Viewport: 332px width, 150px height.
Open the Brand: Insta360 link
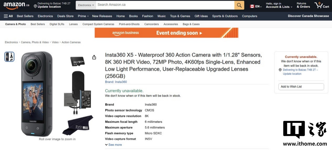pyautogui.click(x=116, y=82)
